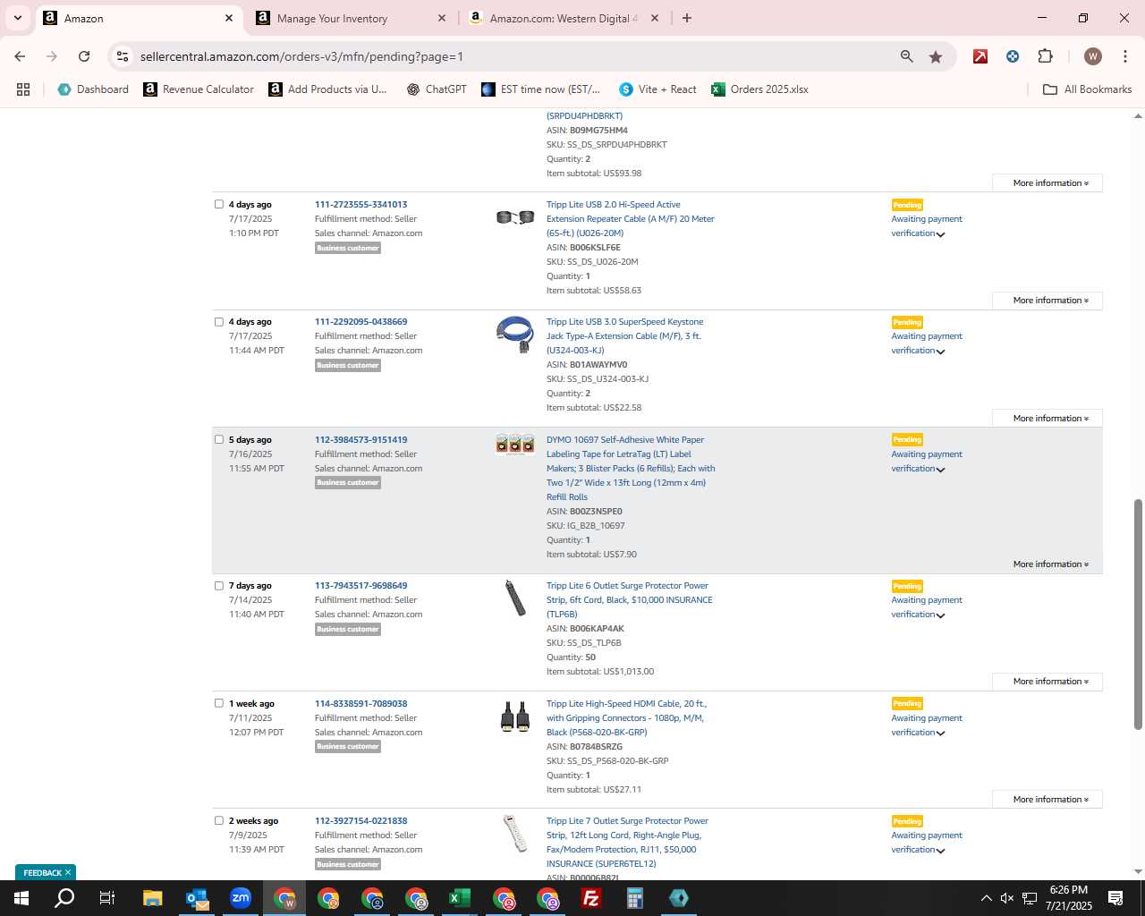Open order link 113-7943517-9698649
This screenshot has height=916, width=1145.
click(360, 585)
